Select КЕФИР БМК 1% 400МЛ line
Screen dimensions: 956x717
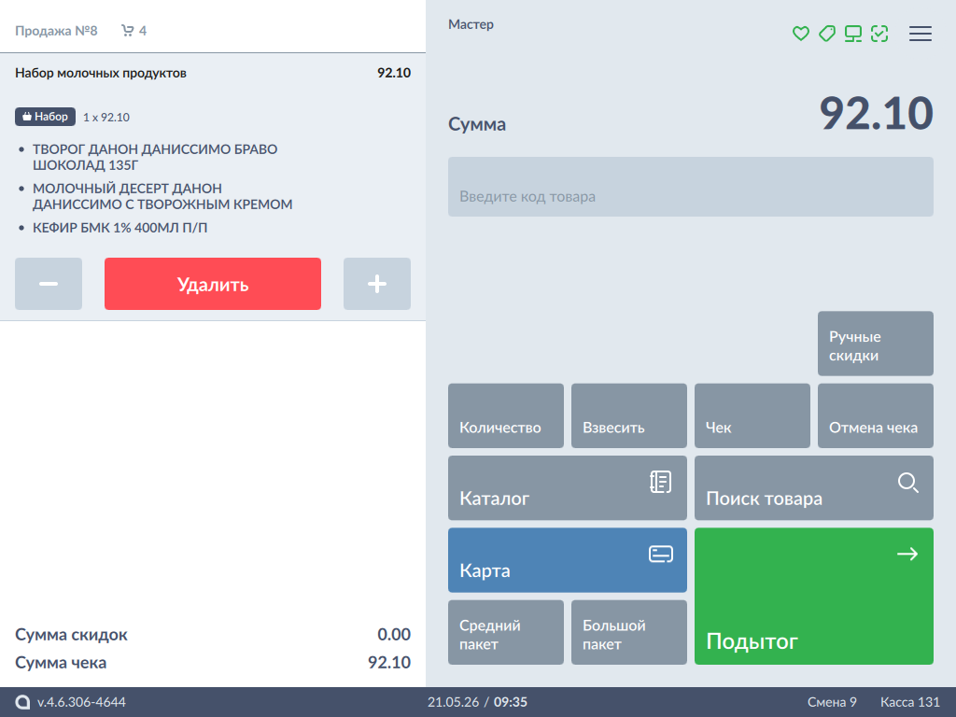(119, 228)
